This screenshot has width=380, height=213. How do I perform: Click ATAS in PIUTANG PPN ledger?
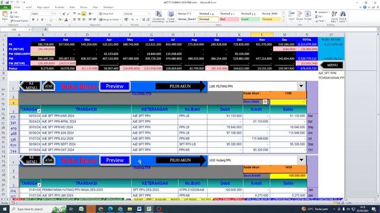(x=49, y=86)
